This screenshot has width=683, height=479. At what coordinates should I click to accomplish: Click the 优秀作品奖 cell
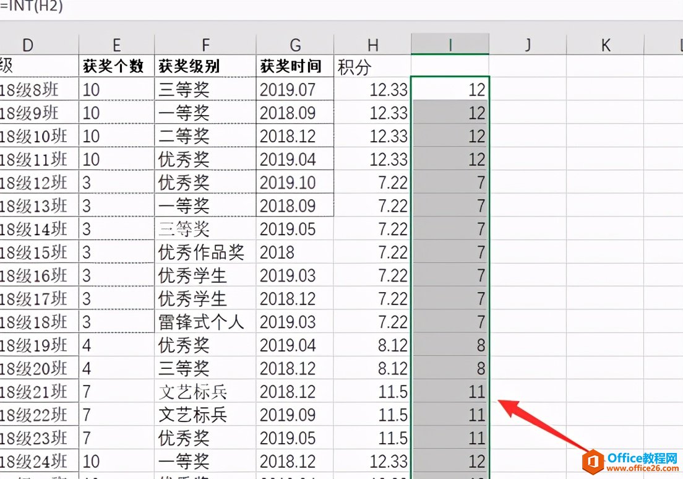205,252
